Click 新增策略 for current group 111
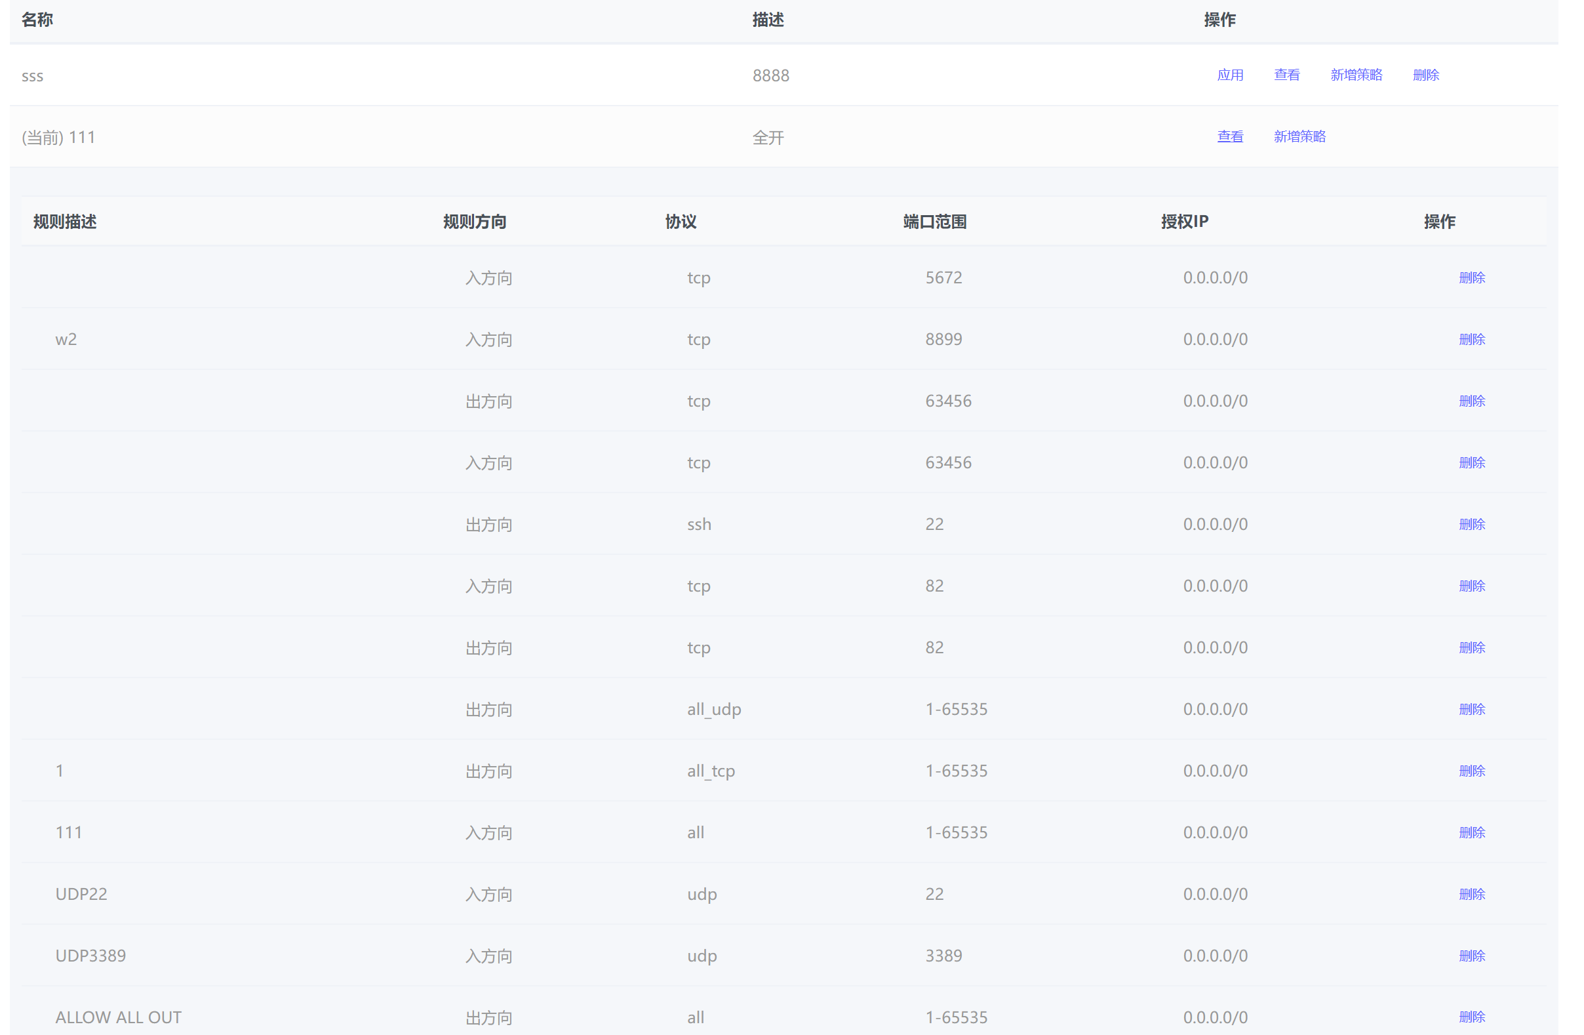Screen dimensions: 1584x1035 [1299, 136]
